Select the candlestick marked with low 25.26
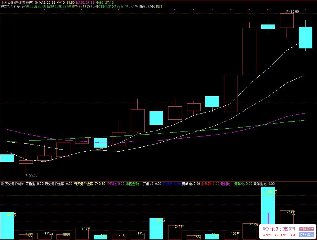Image resolution: width=317 pixels, height=240 pixels. pos(26,162)
